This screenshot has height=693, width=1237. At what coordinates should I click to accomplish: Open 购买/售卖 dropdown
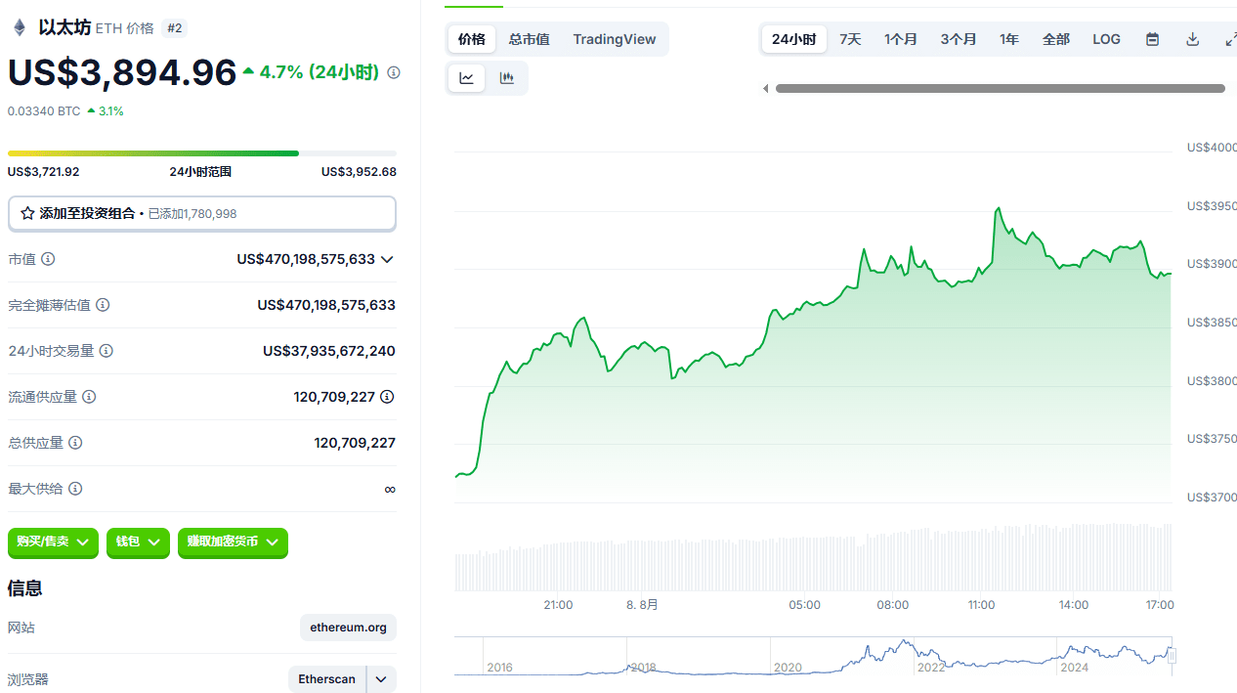[53, 541]
